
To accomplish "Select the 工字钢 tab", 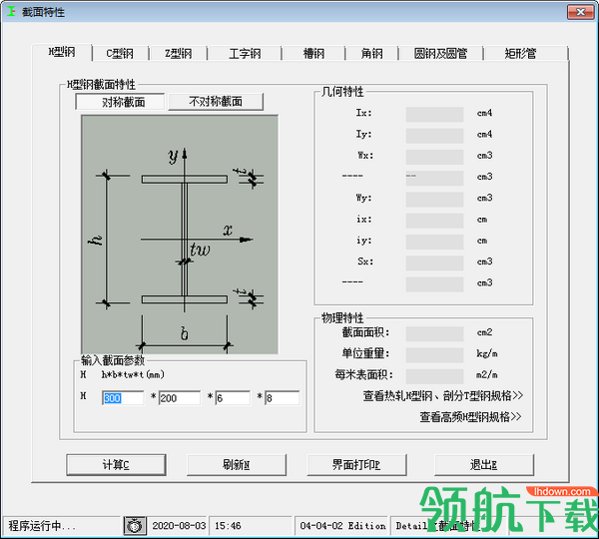I will pos(245,54).
